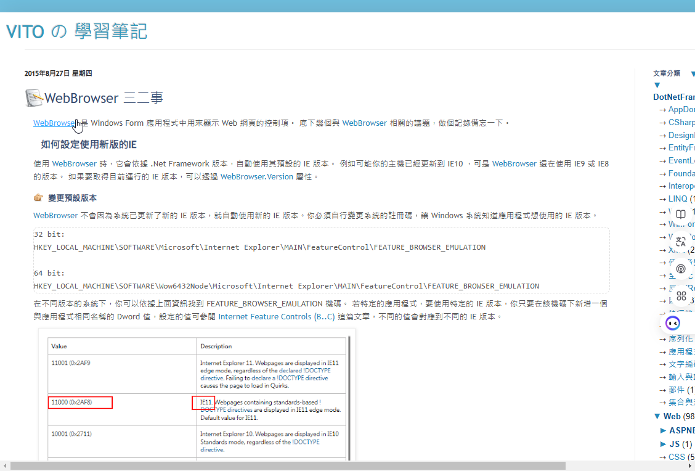Click the Internet Explorer 11 edge mode description

click(x=269, y=374)
